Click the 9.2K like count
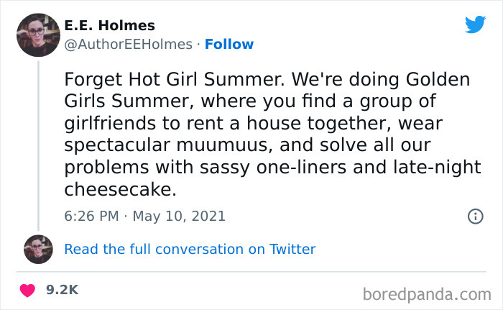The height and width of the screenshot is (310, 503). tap(61, 290)
